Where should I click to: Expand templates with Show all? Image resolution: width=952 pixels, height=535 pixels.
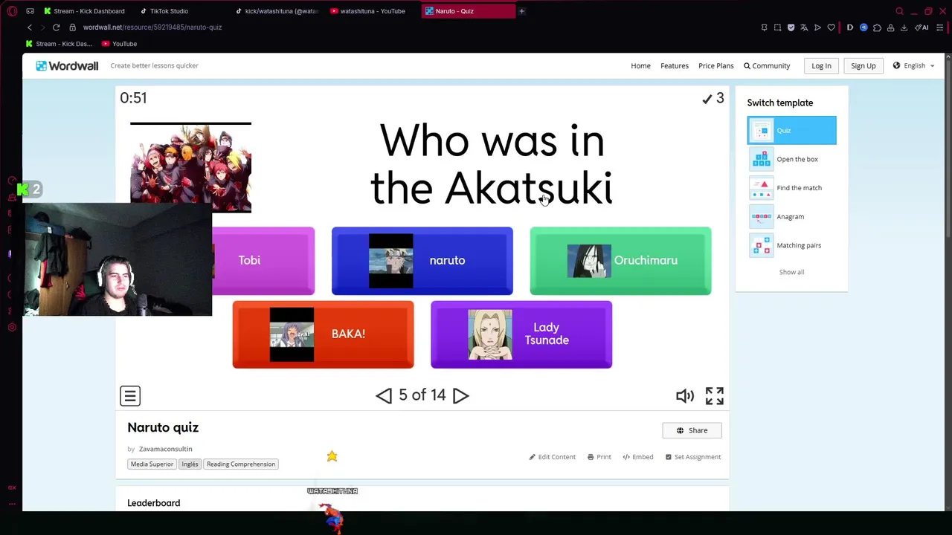(x=791, y=272)
